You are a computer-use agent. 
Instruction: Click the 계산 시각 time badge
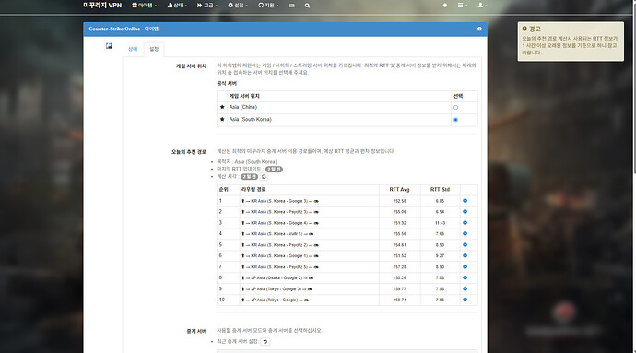point(249,177)
